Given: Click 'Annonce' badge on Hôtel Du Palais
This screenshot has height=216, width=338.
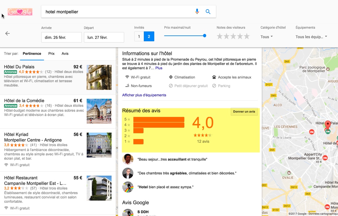Looking at the screenshot, I should click(x=10, y=72).
